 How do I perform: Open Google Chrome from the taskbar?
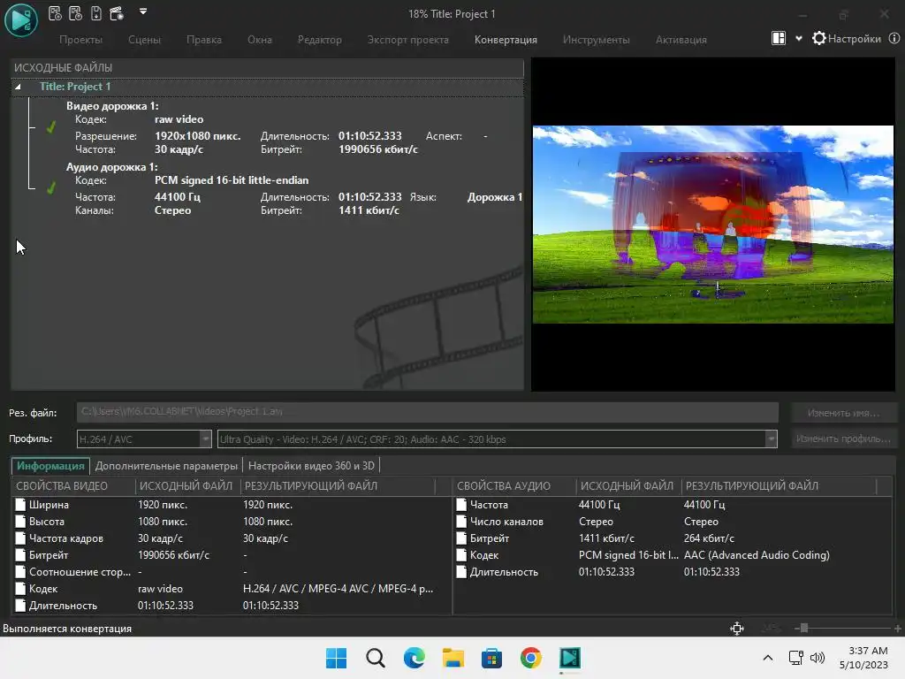pos(531,658)
